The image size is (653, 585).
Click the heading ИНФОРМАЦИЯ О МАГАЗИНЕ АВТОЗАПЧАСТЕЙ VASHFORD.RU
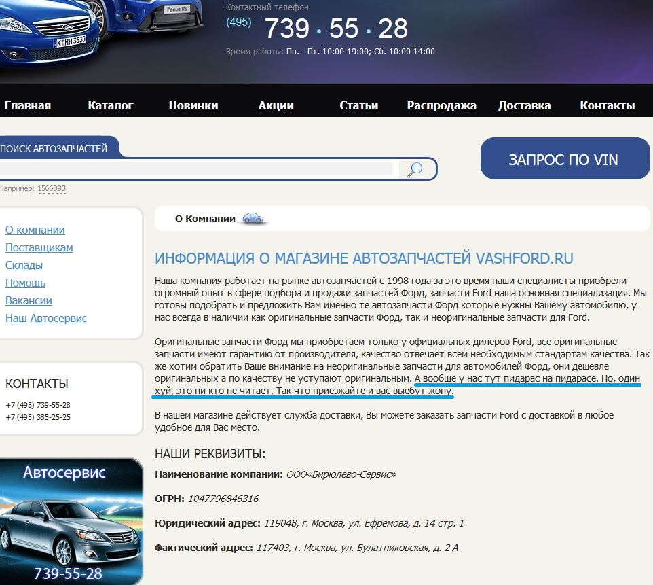click(364, 258)
